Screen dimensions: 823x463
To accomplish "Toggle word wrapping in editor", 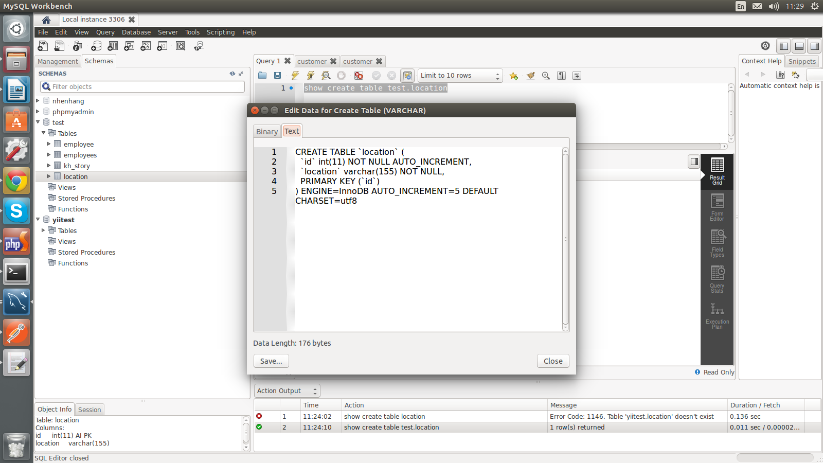I will coord(577,76).
